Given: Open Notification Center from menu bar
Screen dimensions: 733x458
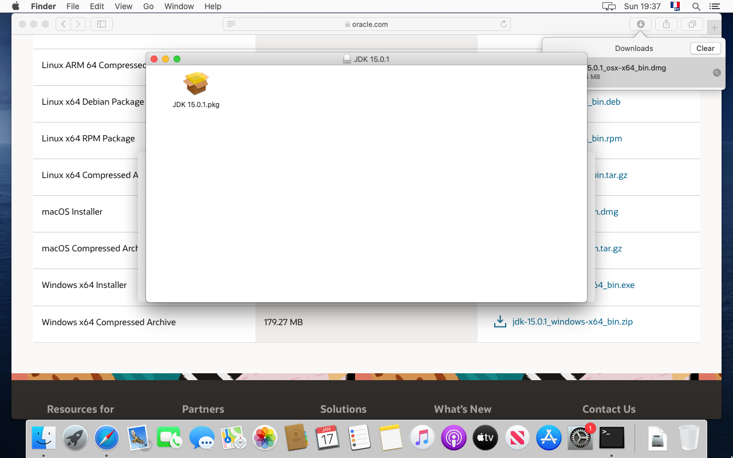Looking at the screenshot, I should (714, 6).
